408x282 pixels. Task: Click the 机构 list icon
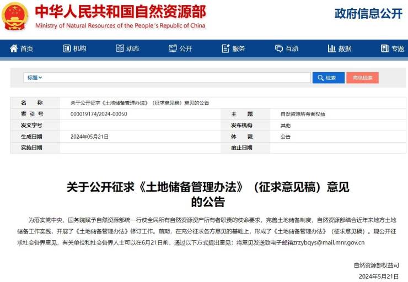click(x=67, y=48)
